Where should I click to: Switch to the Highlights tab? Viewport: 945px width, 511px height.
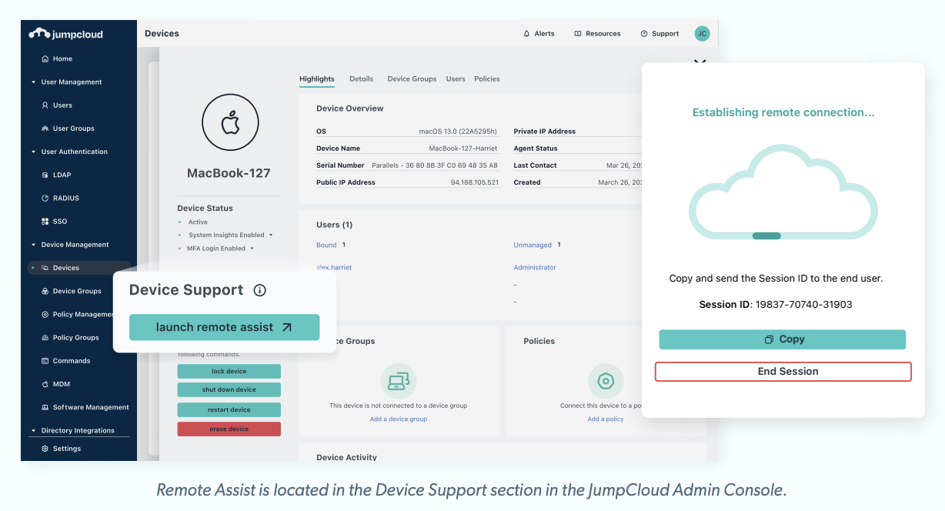pos(317,78)
